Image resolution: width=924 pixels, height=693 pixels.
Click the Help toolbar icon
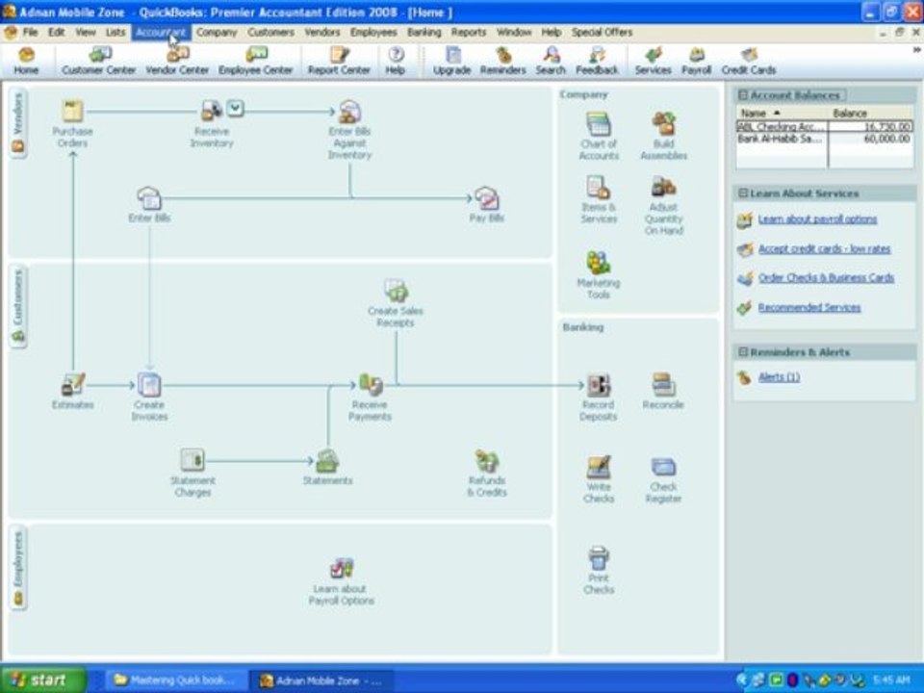pyautogui.click(x=396, y=62)
